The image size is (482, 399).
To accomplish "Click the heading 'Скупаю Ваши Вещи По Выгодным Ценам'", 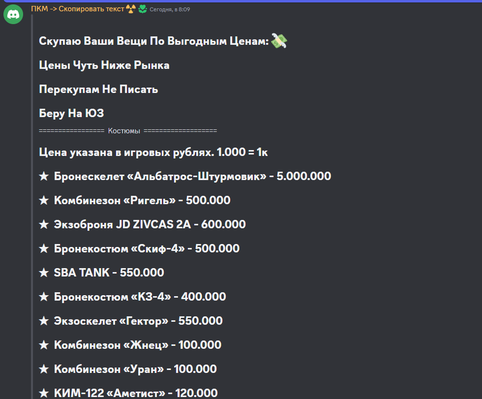I will point(153,41).
